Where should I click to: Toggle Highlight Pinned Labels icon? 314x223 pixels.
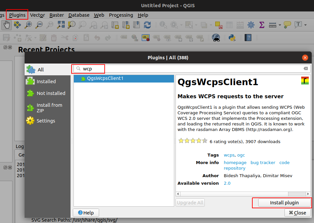coord(146,38)
